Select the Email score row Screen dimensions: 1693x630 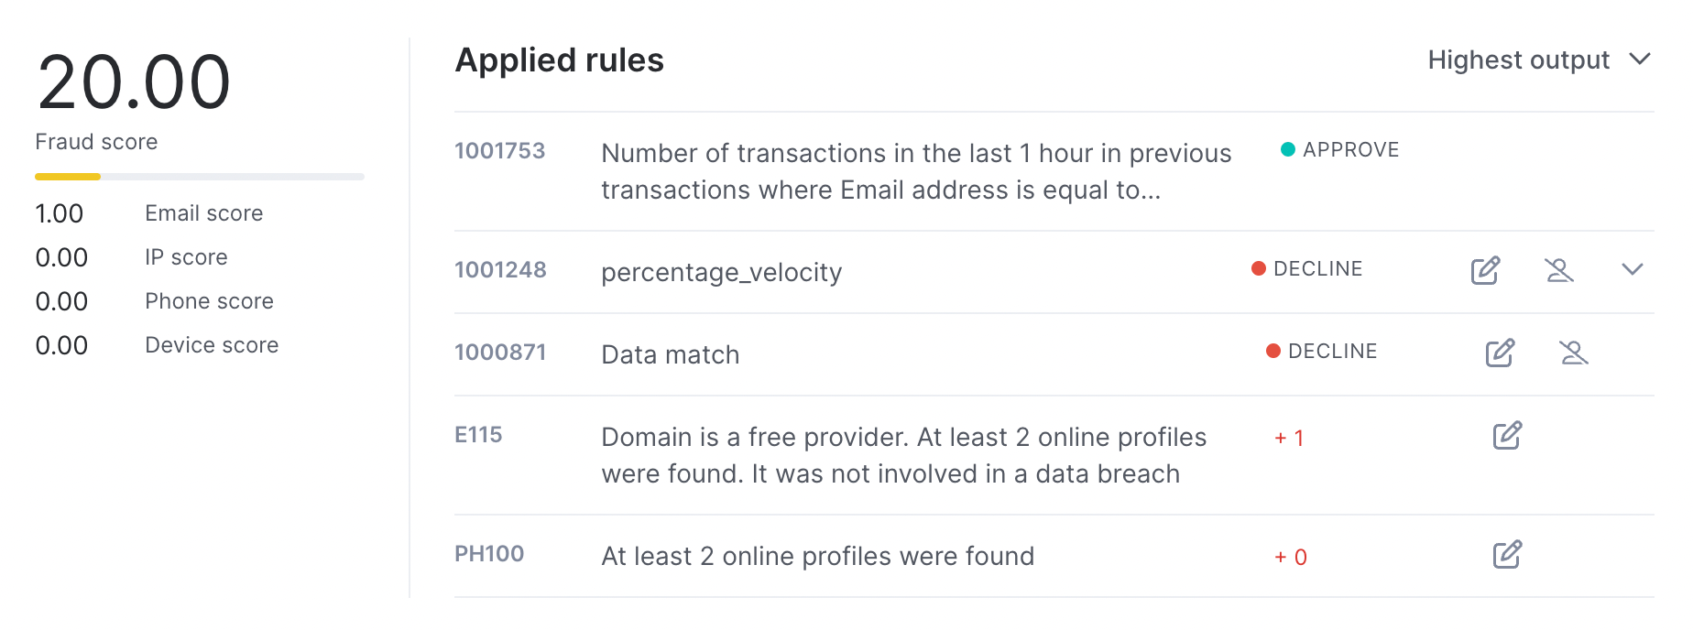149,213
